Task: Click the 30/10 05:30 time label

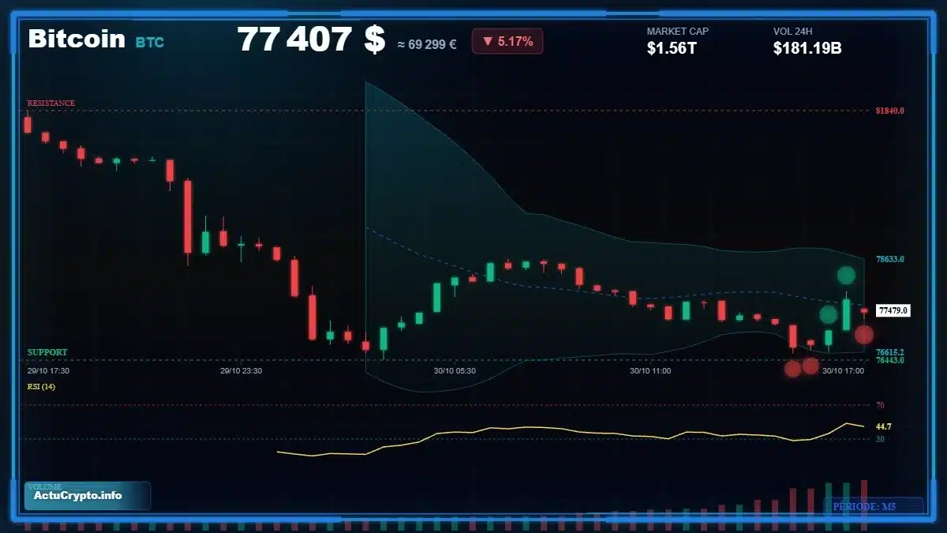Action: click(455, 370)
